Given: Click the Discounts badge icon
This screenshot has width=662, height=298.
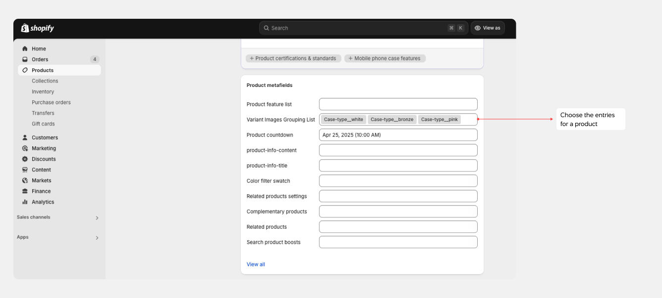Looking at the screenshot, I should tap(25, 159).
